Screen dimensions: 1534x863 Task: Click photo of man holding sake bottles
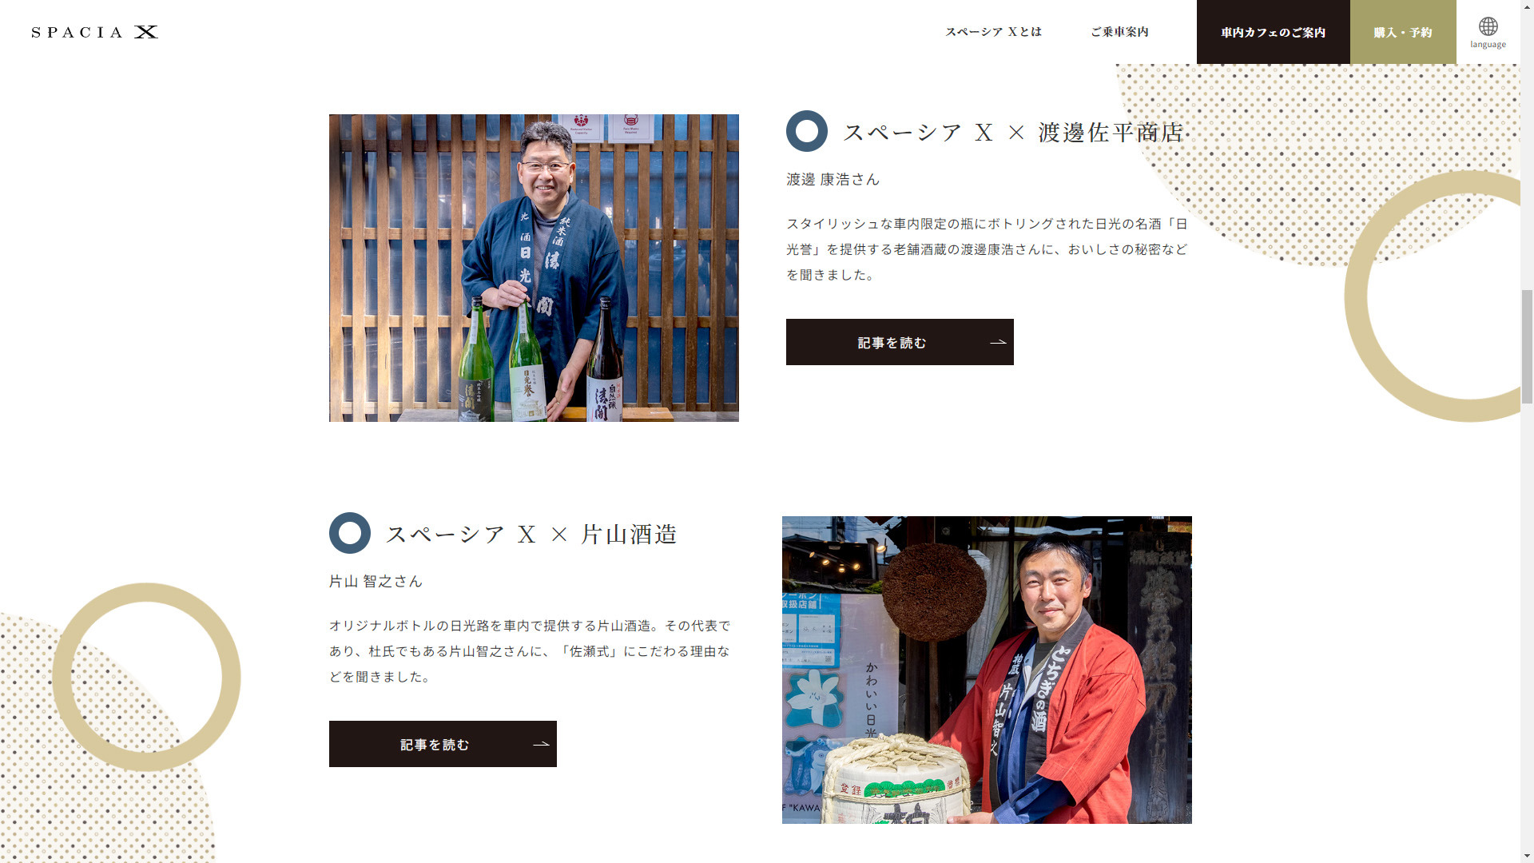534,268
